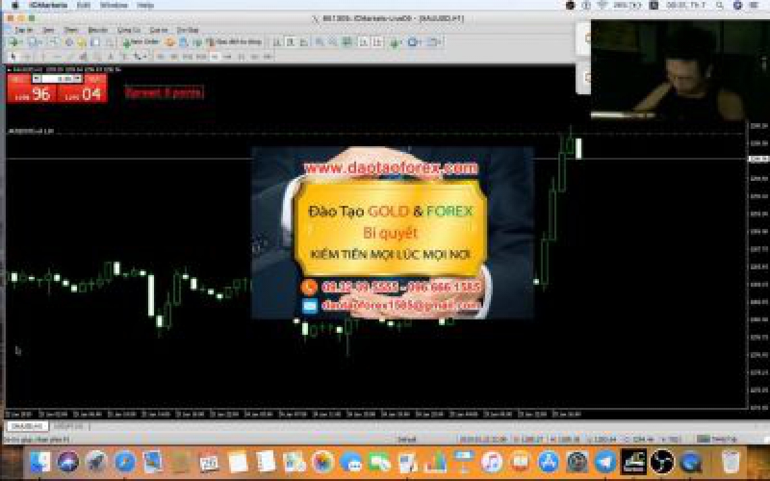Open the App Store from the Dock
Image resolution: width=770 pixels, height=481 pixels.
tap(549, 462)
